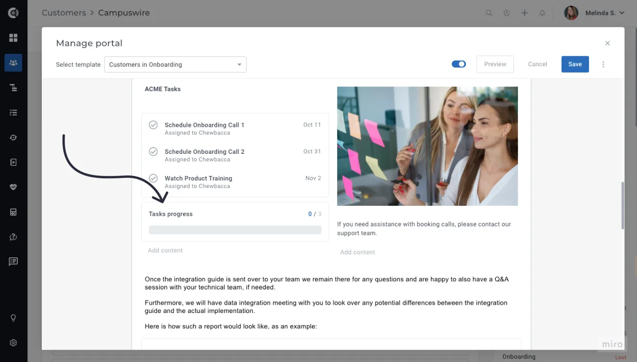
Task: Open the timeline/projects icon in sidebar
Action: 13,87
